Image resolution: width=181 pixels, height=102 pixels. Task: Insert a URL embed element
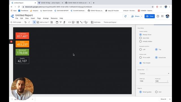tap(70, 22)
